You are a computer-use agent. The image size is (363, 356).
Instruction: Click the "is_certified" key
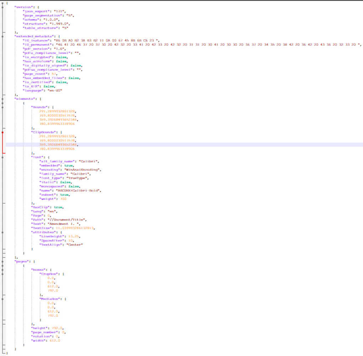click(x=38, y=82)
